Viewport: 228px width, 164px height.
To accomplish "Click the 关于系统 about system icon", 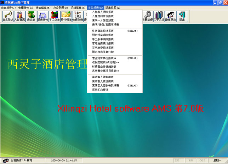I will tap(159, 17).
